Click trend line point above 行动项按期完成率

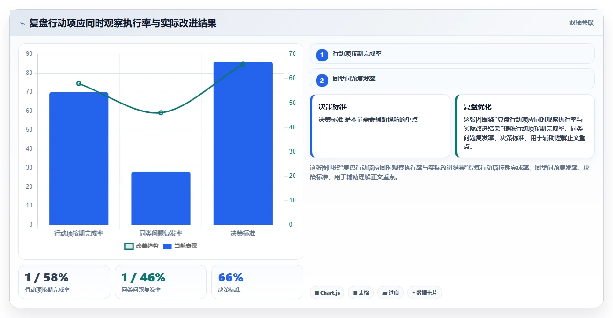tap(79, 83)
